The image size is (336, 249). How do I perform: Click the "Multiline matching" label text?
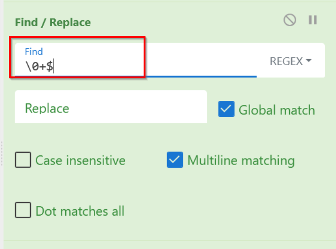coord(241,160)
